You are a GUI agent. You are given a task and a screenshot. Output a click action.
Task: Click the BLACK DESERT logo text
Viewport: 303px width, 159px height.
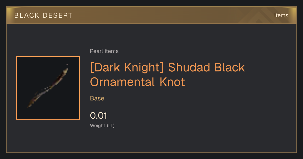click(x=43, y=15)
